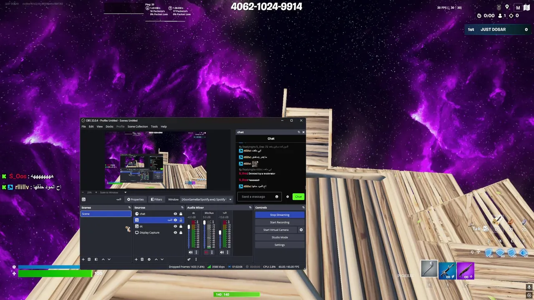Viewport: 534px width, 300px height.
Task: Pop out the Sources dock
Action: click(x=182, y=207)
